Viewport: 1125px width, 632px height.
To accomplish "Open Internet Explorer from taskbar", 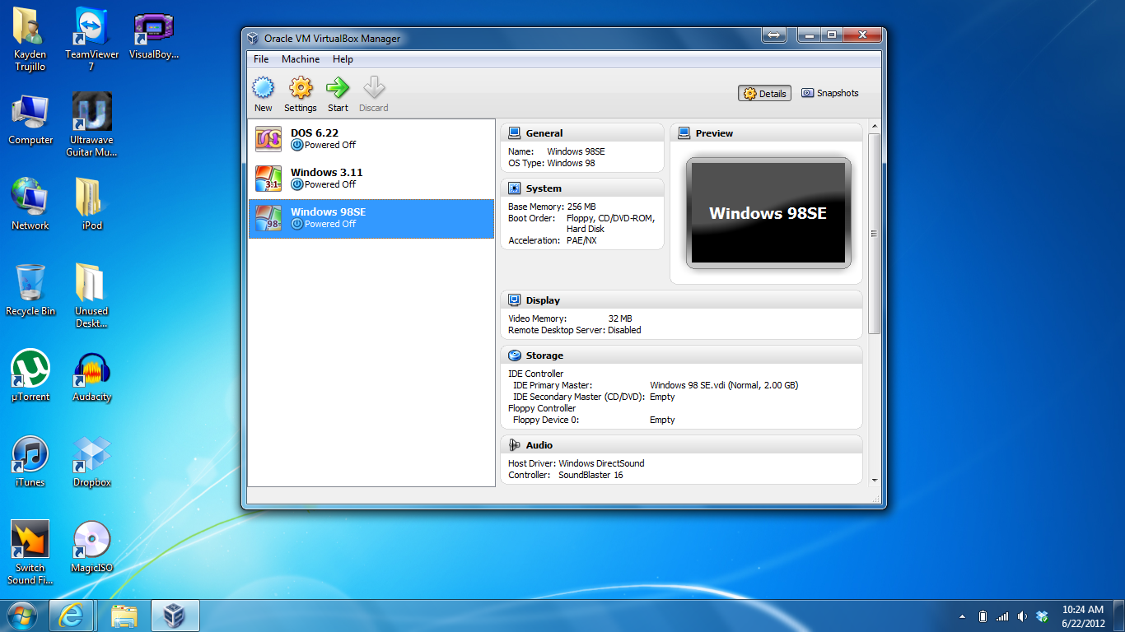I will (72, 616).
